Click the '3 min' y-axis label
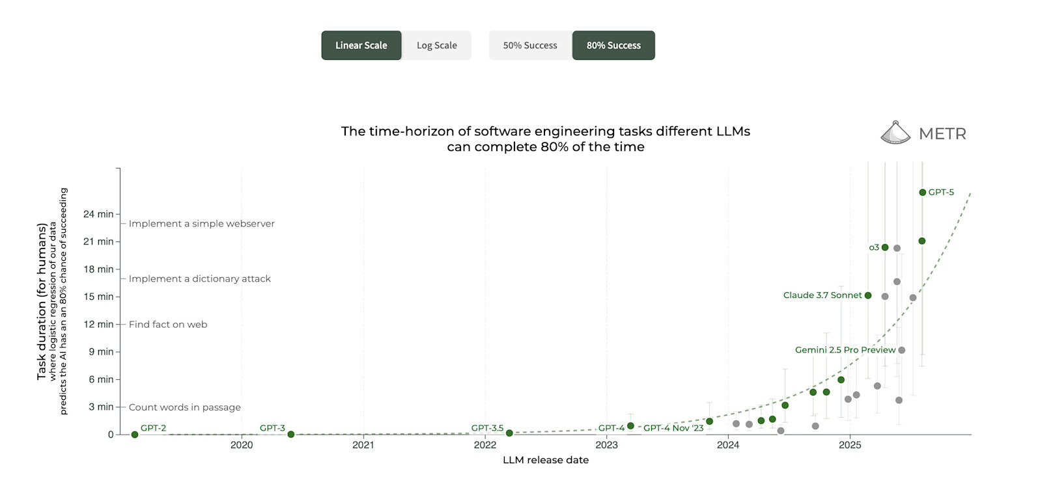Image resolution: width=1042 pixels, height=484 pixels. pos(102,407)
